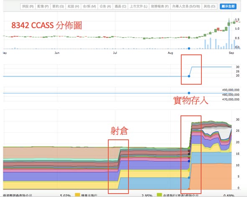
Task: Select the blue marker on the volume baseline
Action: (x=189, y=49)
